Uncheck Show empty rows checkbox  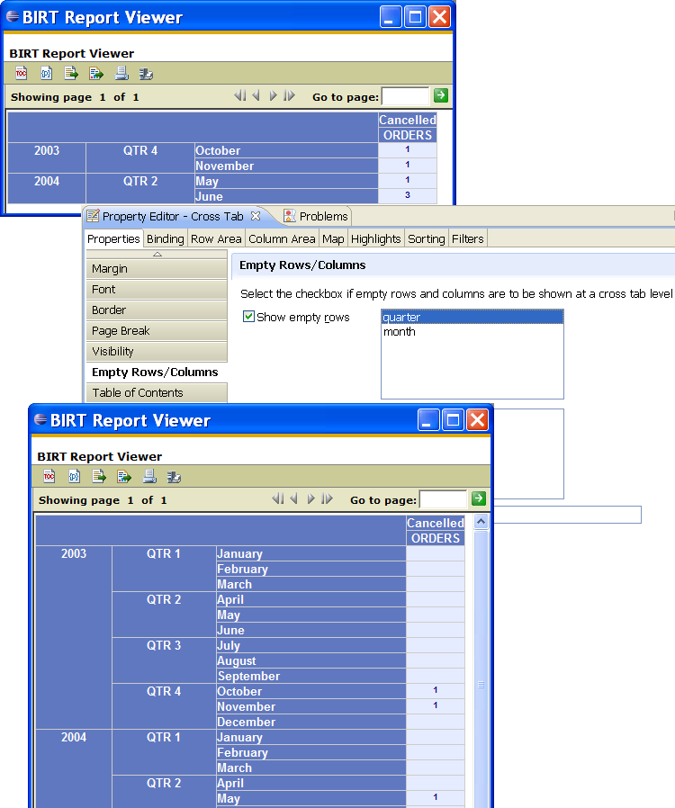(x=248, y=317)
